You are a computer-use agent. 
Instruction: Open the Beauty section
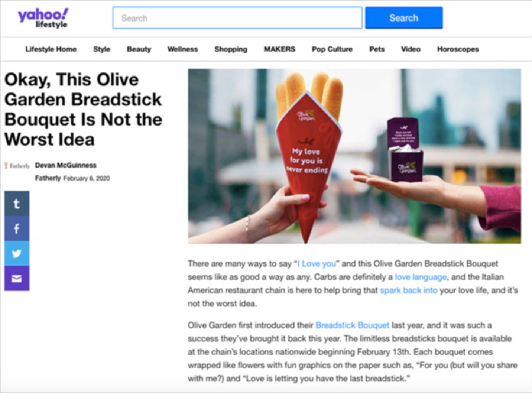[139, 49]
